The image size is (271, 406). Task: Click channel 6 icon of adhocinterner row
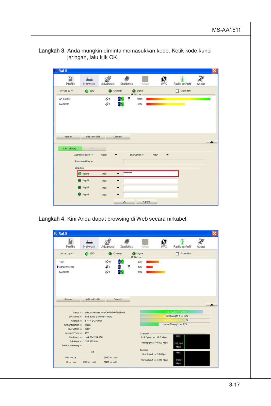(x=107, y=267)
